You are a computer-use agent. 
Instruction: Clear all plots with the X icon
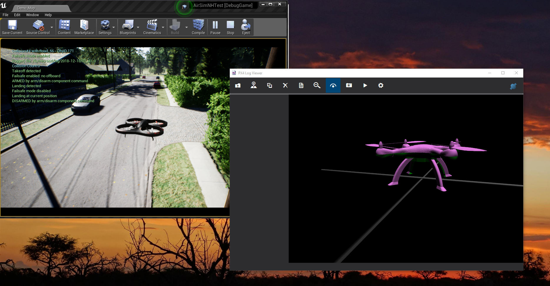click(x=285, y=85)
